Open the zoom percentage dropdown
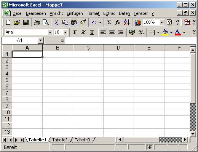Screen dimensions: 198x152 (x=161, y=23)
